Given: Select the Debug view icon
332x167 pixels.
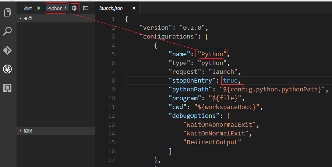Looking at the screenshot, I should pos(7,69).
